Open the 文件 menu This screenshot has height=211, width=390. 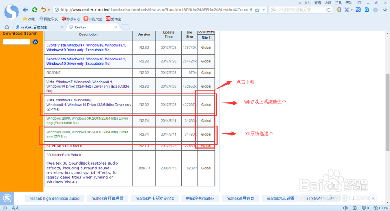307,3
